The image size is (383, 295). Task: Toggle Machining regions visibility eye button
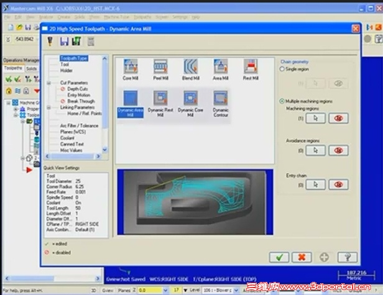pyautogui.click(x=338, y=119)
